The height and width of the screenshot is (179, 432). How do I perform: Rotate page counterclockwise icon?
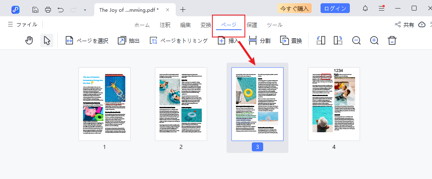click(321, 41)
